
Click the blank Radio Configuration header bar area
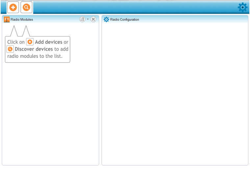[x=194, y=19]
